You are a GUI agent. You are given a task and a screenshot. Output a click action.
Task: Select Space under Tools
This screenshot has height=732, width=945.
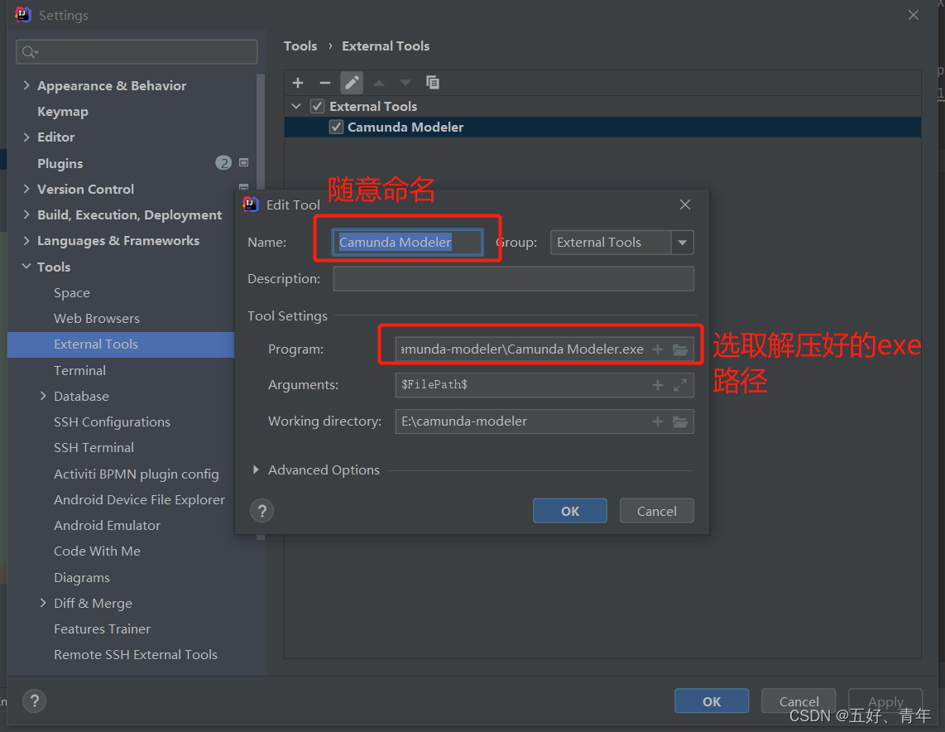tap(72, 293)
